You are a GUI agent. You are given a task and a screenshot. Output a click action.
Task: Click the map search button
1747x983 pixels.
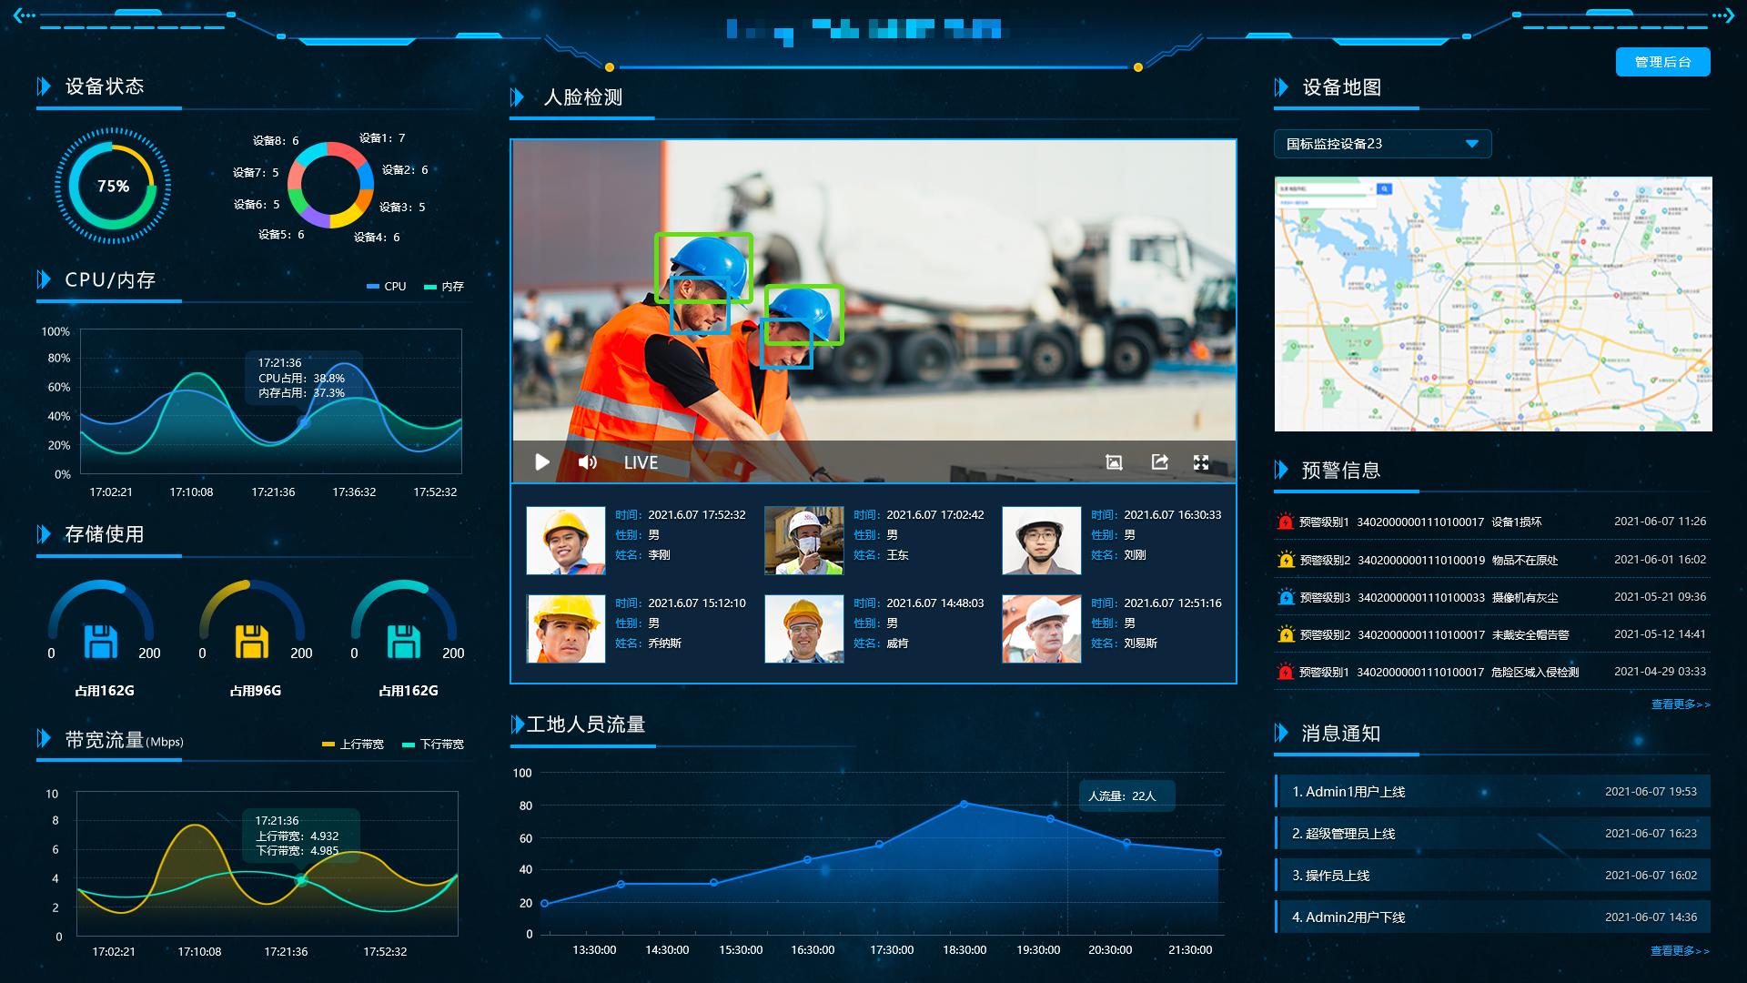pos(1384,189)
